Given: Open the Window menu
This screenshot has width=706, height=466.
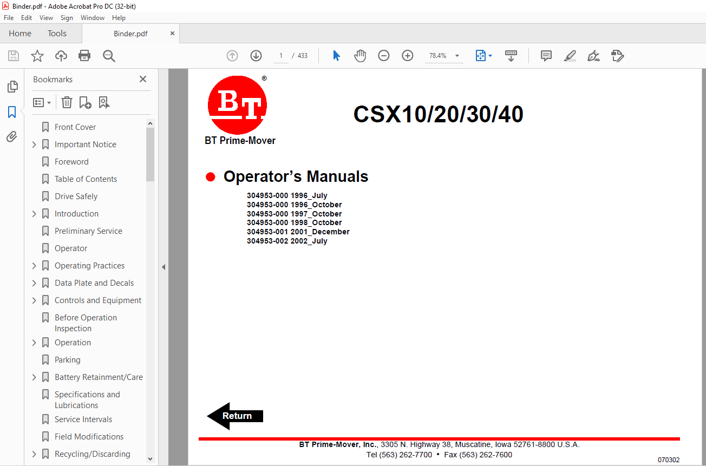Looking at the screenshot, I should [x=93, y=18].
